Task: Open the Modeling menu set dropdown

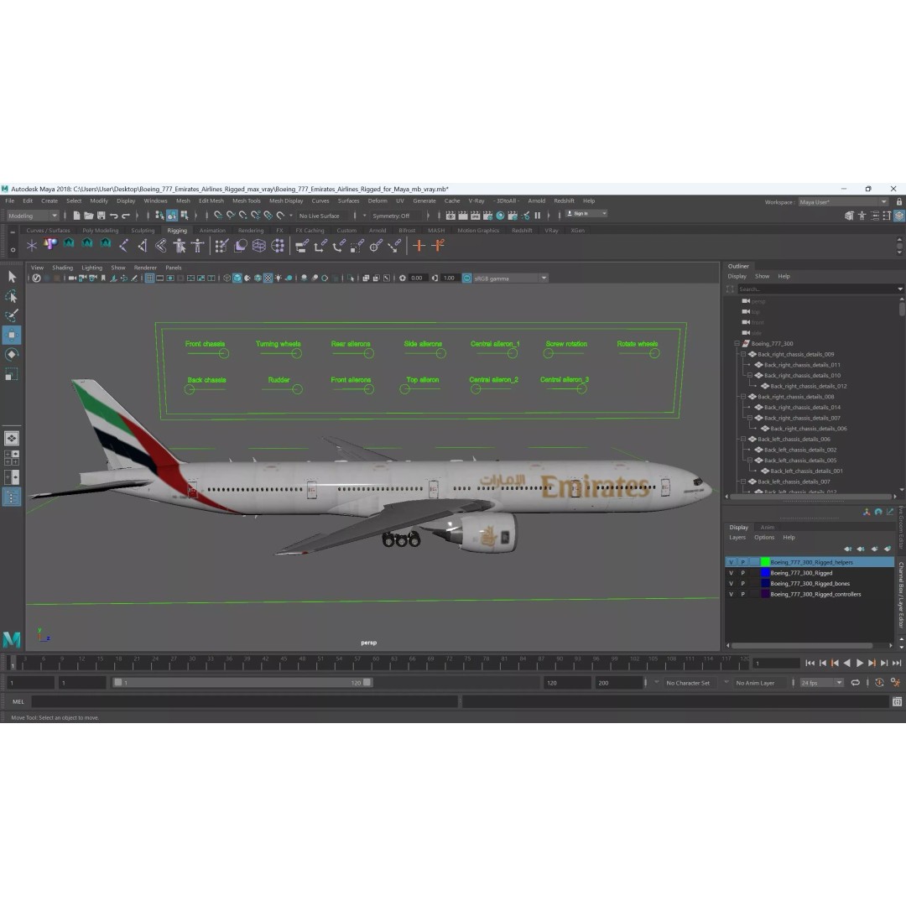Action: (33, 216)
